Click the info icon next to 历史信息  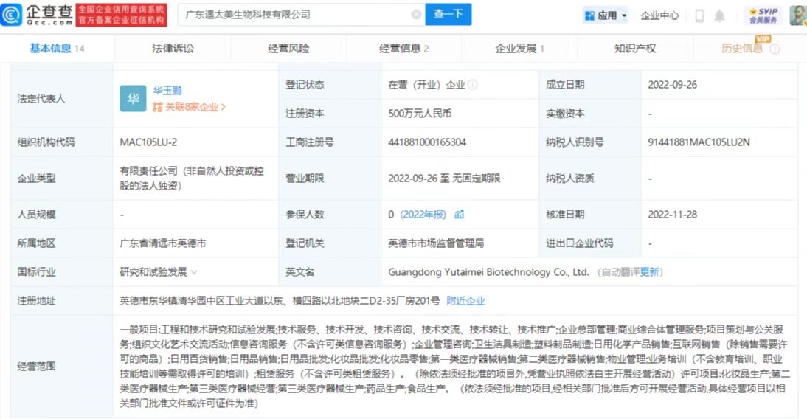(x=775, y=49)
